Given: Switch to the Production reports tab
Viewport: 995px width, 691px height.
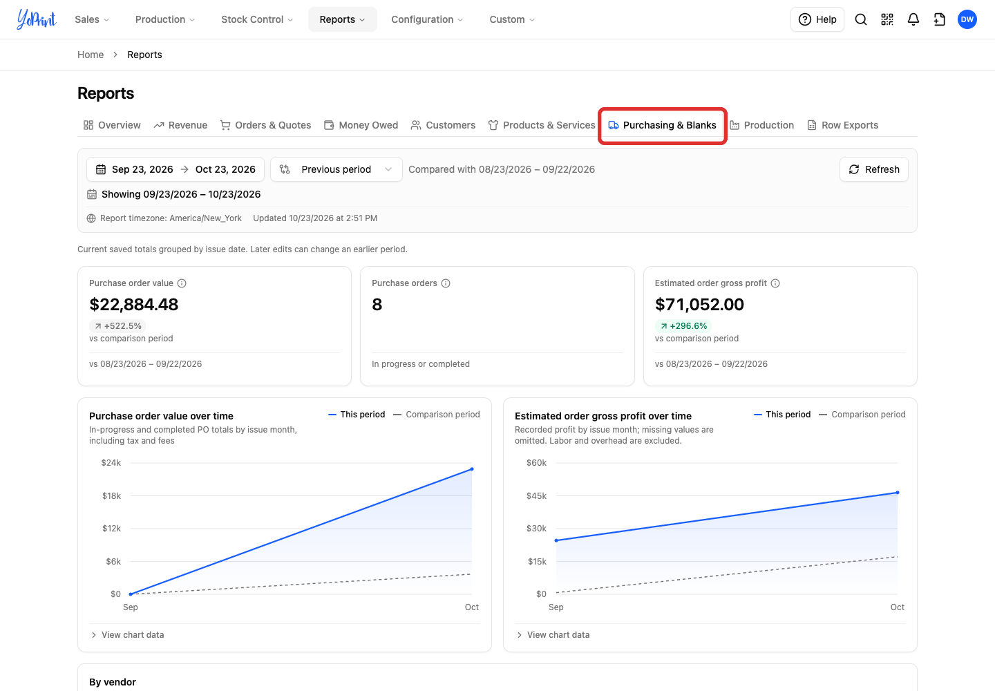Looking at the screenshot, I should (762, 125).
